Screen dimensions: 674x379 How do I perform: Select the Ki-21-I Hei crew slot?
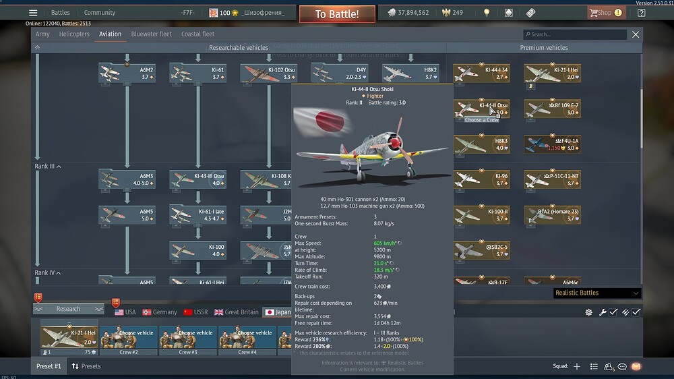tap(69, 337)
